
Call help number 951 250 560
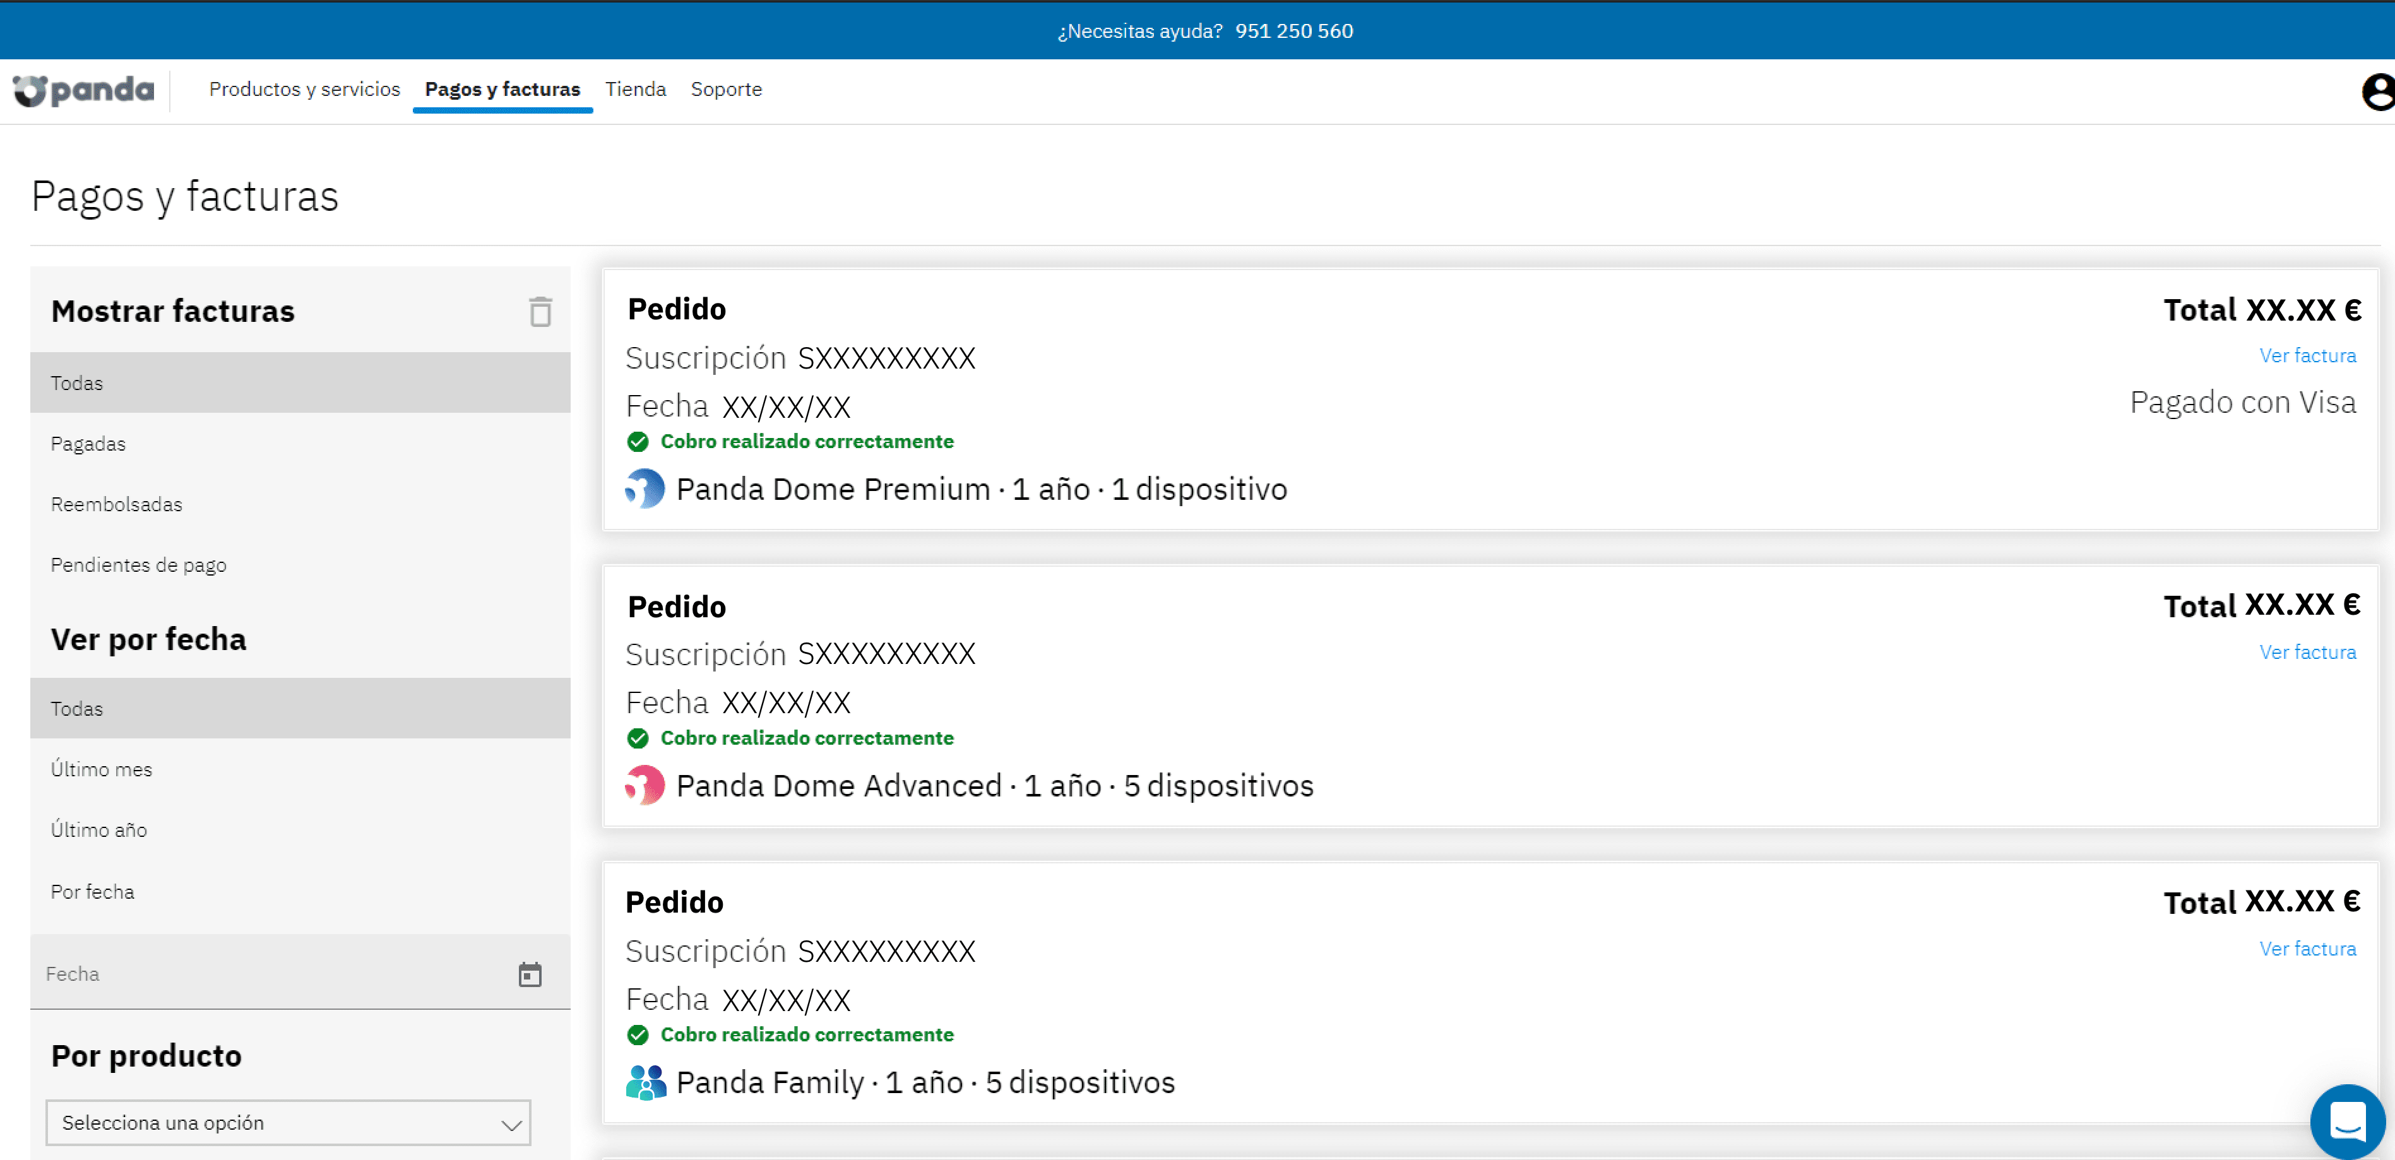(x=1294, y=31)
